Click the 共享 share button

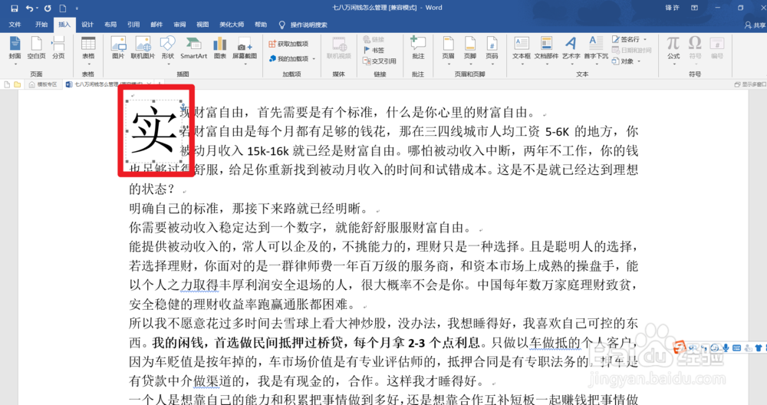click(755, 25)
